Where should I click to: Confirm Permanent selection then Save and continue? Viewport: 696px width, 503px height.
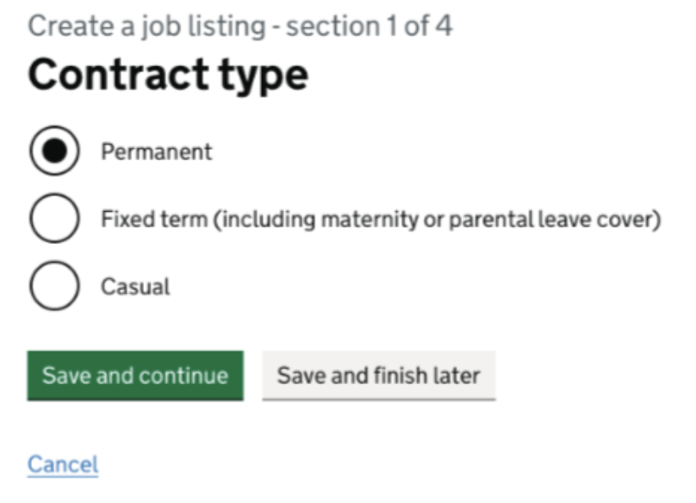pyautogui.click(x=134, y=376)
